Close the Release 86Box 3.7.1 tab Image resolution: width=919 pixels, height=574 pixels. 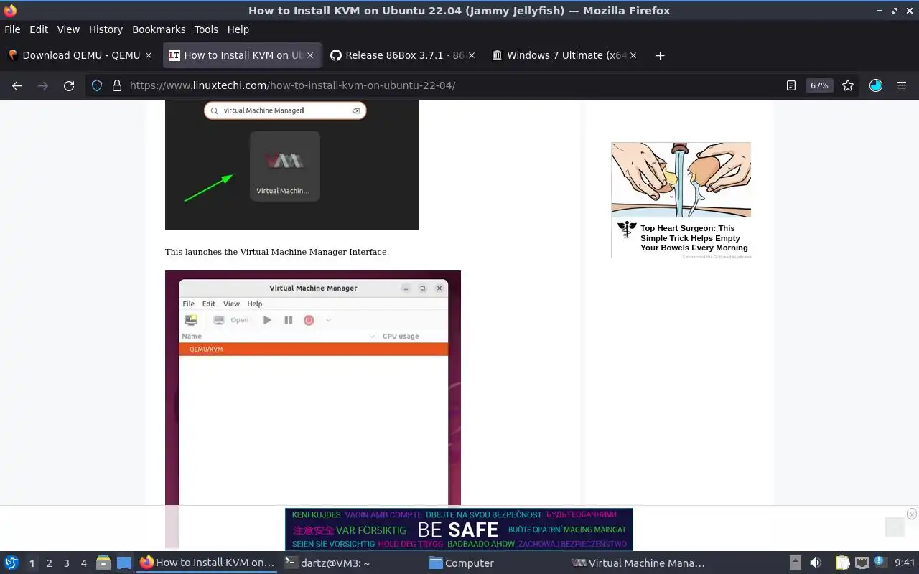(472, 55)
